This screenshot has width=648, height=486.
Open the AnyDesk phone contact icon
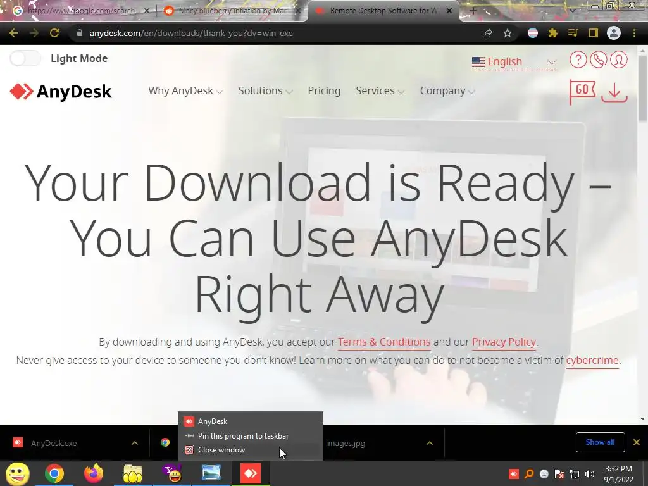pos(599,60)
